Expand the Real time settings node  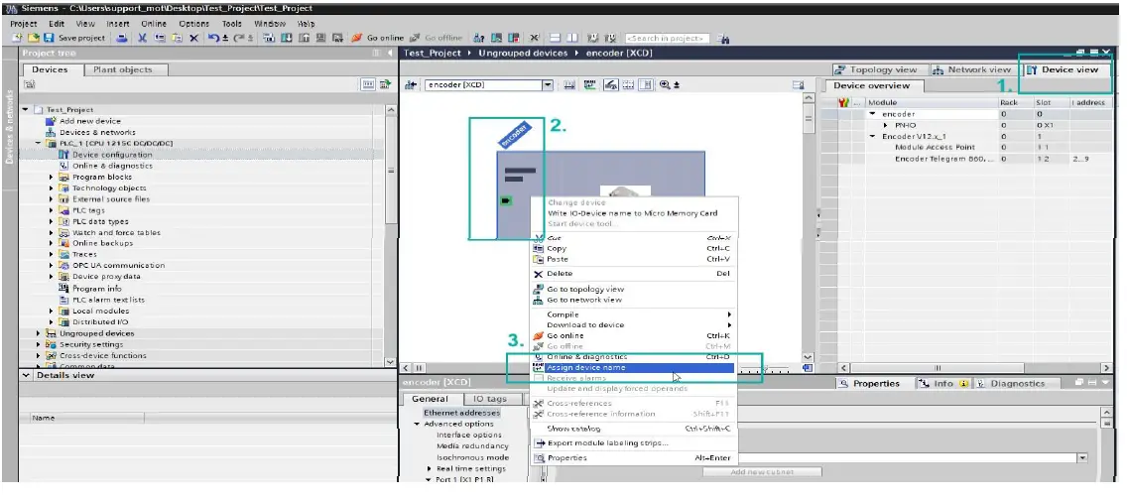pos(430,469)
